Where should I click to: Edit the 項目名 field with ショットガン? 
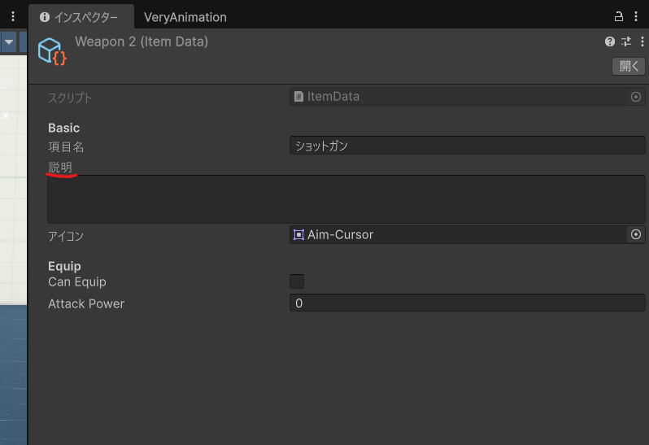tap(468, 146)
